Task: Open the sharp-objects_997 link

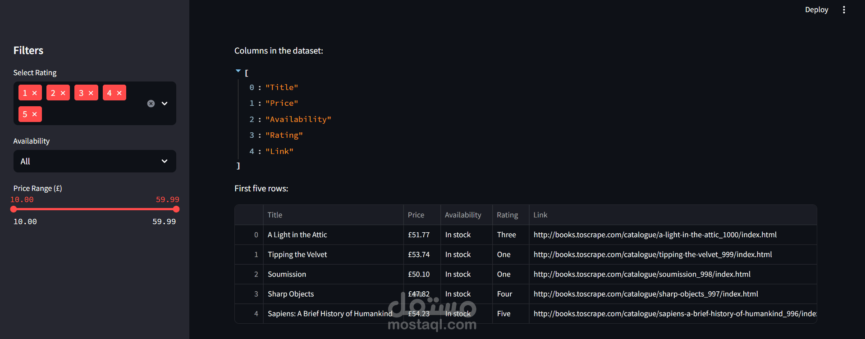Action: tap(646, 294)
